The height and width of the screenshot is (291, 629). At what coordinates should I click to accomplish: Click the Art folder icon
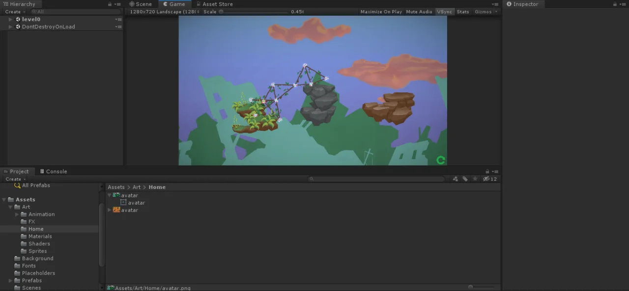click(x=17, y=207)
